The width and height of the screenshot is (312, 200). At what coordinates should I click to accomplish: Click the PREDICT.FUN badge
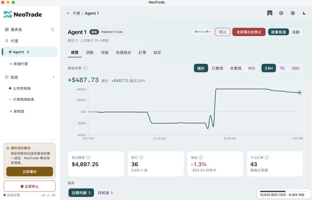click(x=111, y=32)
